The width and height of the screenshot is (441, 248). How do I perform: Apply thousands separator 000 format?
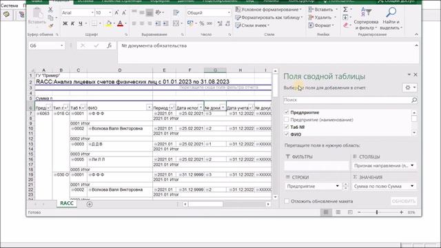(x=209, y=23)
